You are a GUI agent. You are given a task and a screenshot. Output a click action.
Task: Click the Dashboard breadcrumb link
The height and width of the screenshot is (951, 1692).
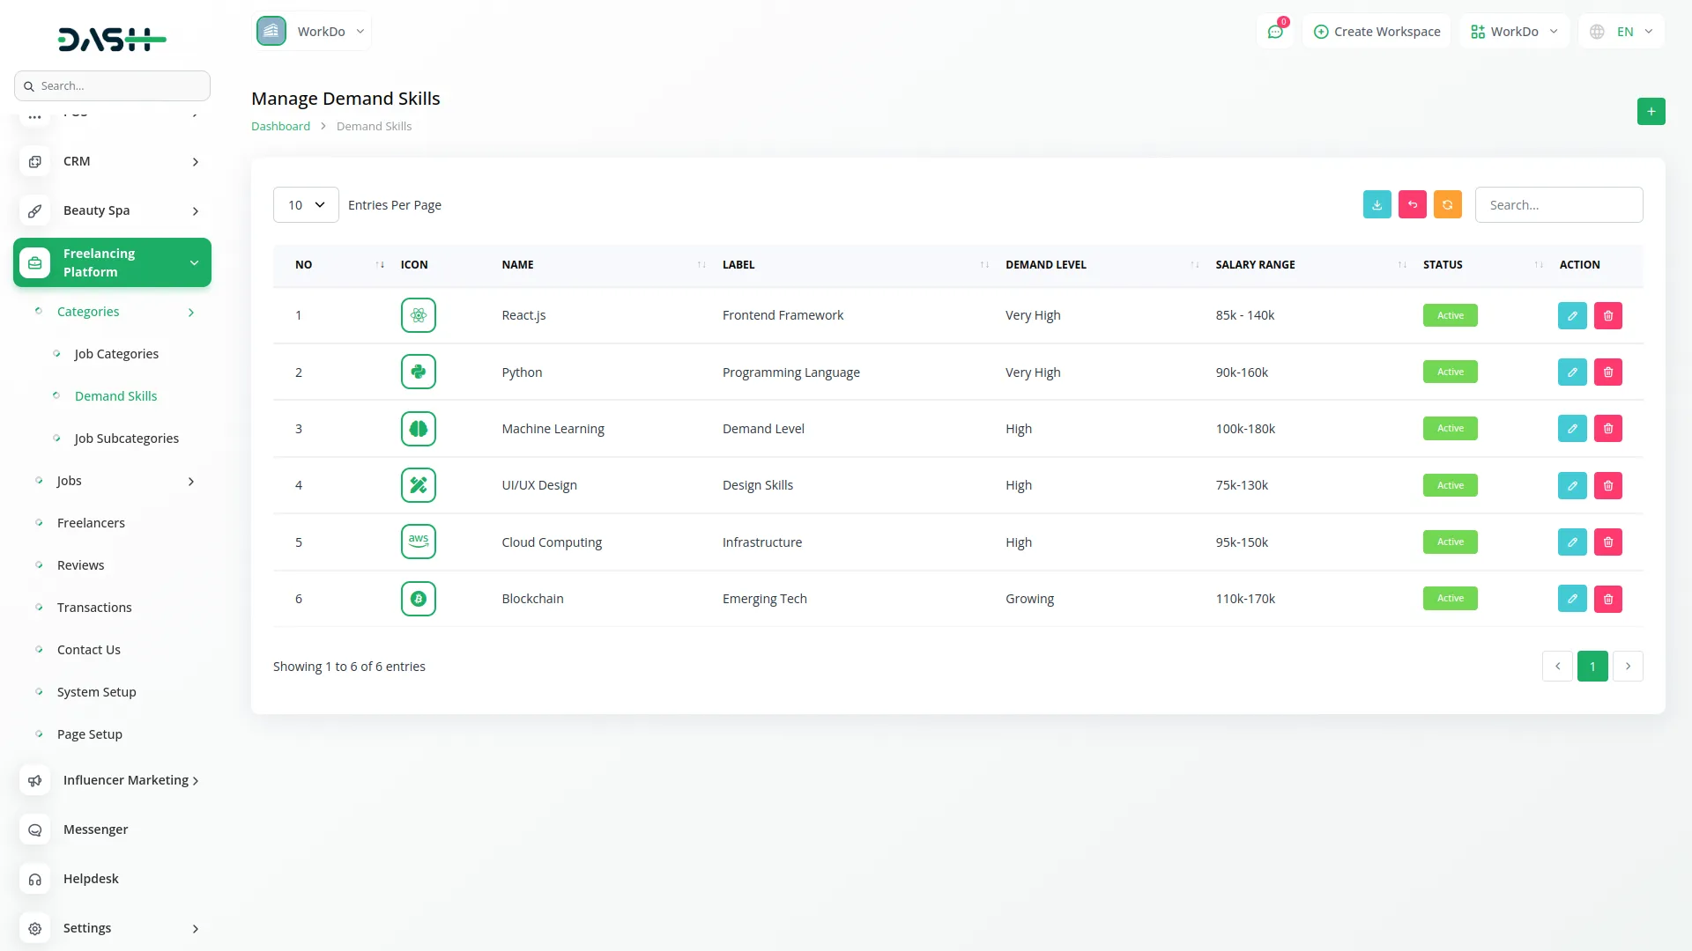pyautogui.click(x=280, y=126)
